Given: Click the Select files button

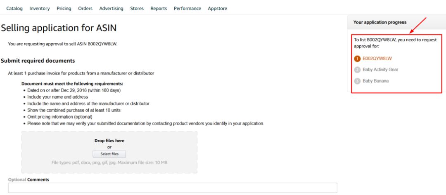Looking at the screenshot, I should [109, 154].
